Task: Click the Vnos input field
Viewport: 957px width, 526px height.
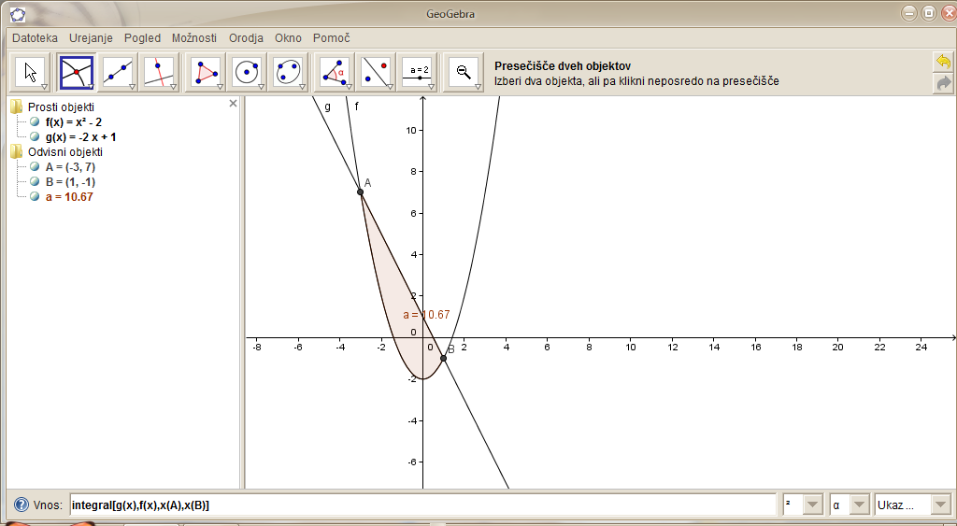Action: click(421, 505)
